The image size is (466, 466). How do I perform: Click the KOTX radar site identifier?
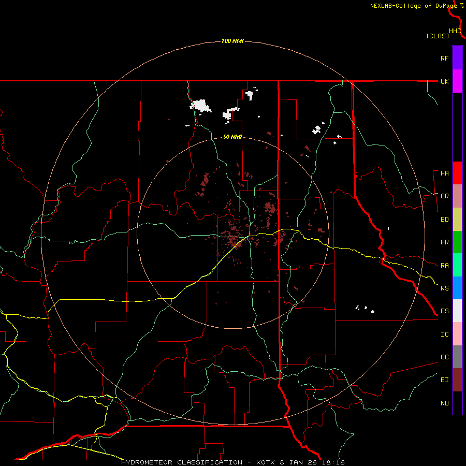coord(266,462)
